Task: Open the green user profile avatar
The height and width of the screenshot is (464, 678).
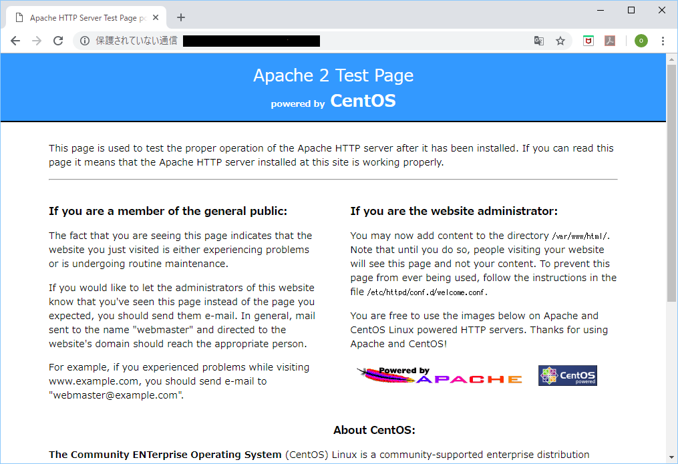Action: (641, 41)
